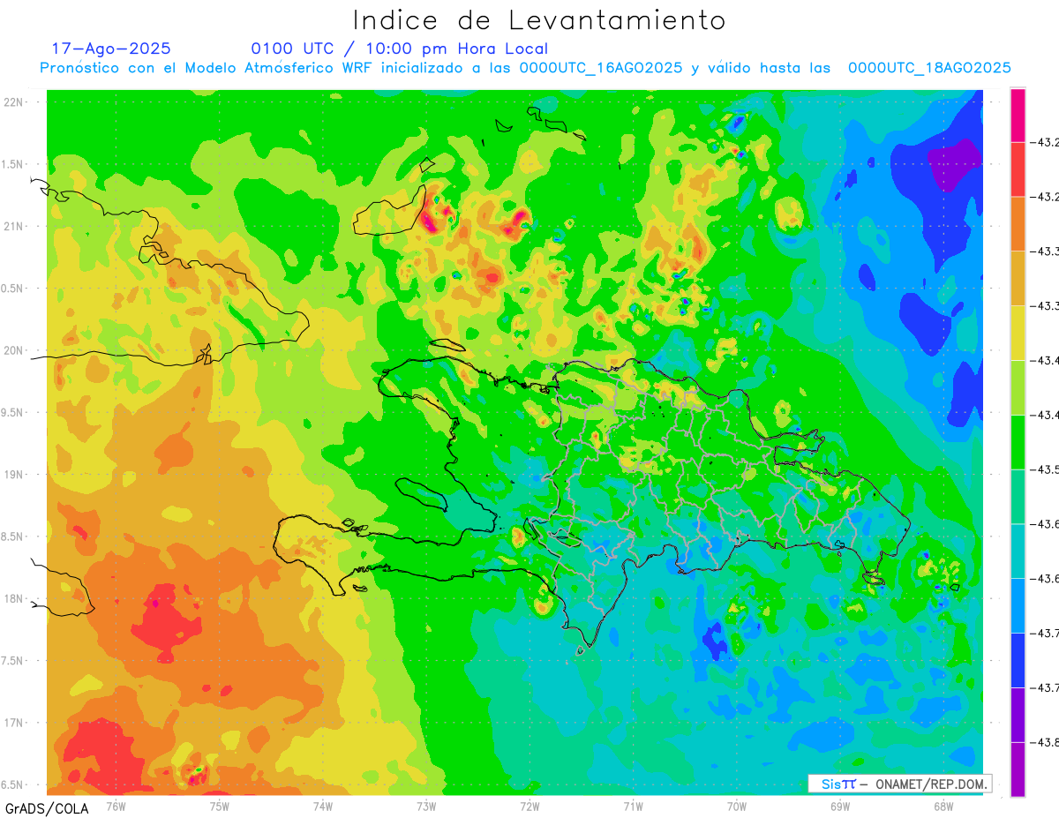This screenshot has width=1059, height=818.
Task: Select the amber-gold legend swatch
Action: pyautogui.click(x=1018, y=278)
